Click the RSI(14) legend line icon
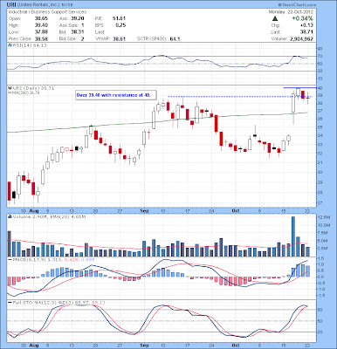The height and width of the screenshot is (349, 337). [x=10, y=45]
